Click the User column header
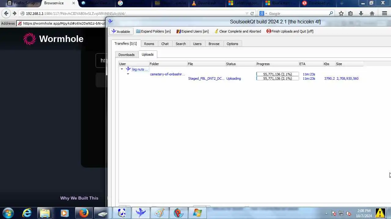Viewport: 391px width, 219px height. coord(134,64)
